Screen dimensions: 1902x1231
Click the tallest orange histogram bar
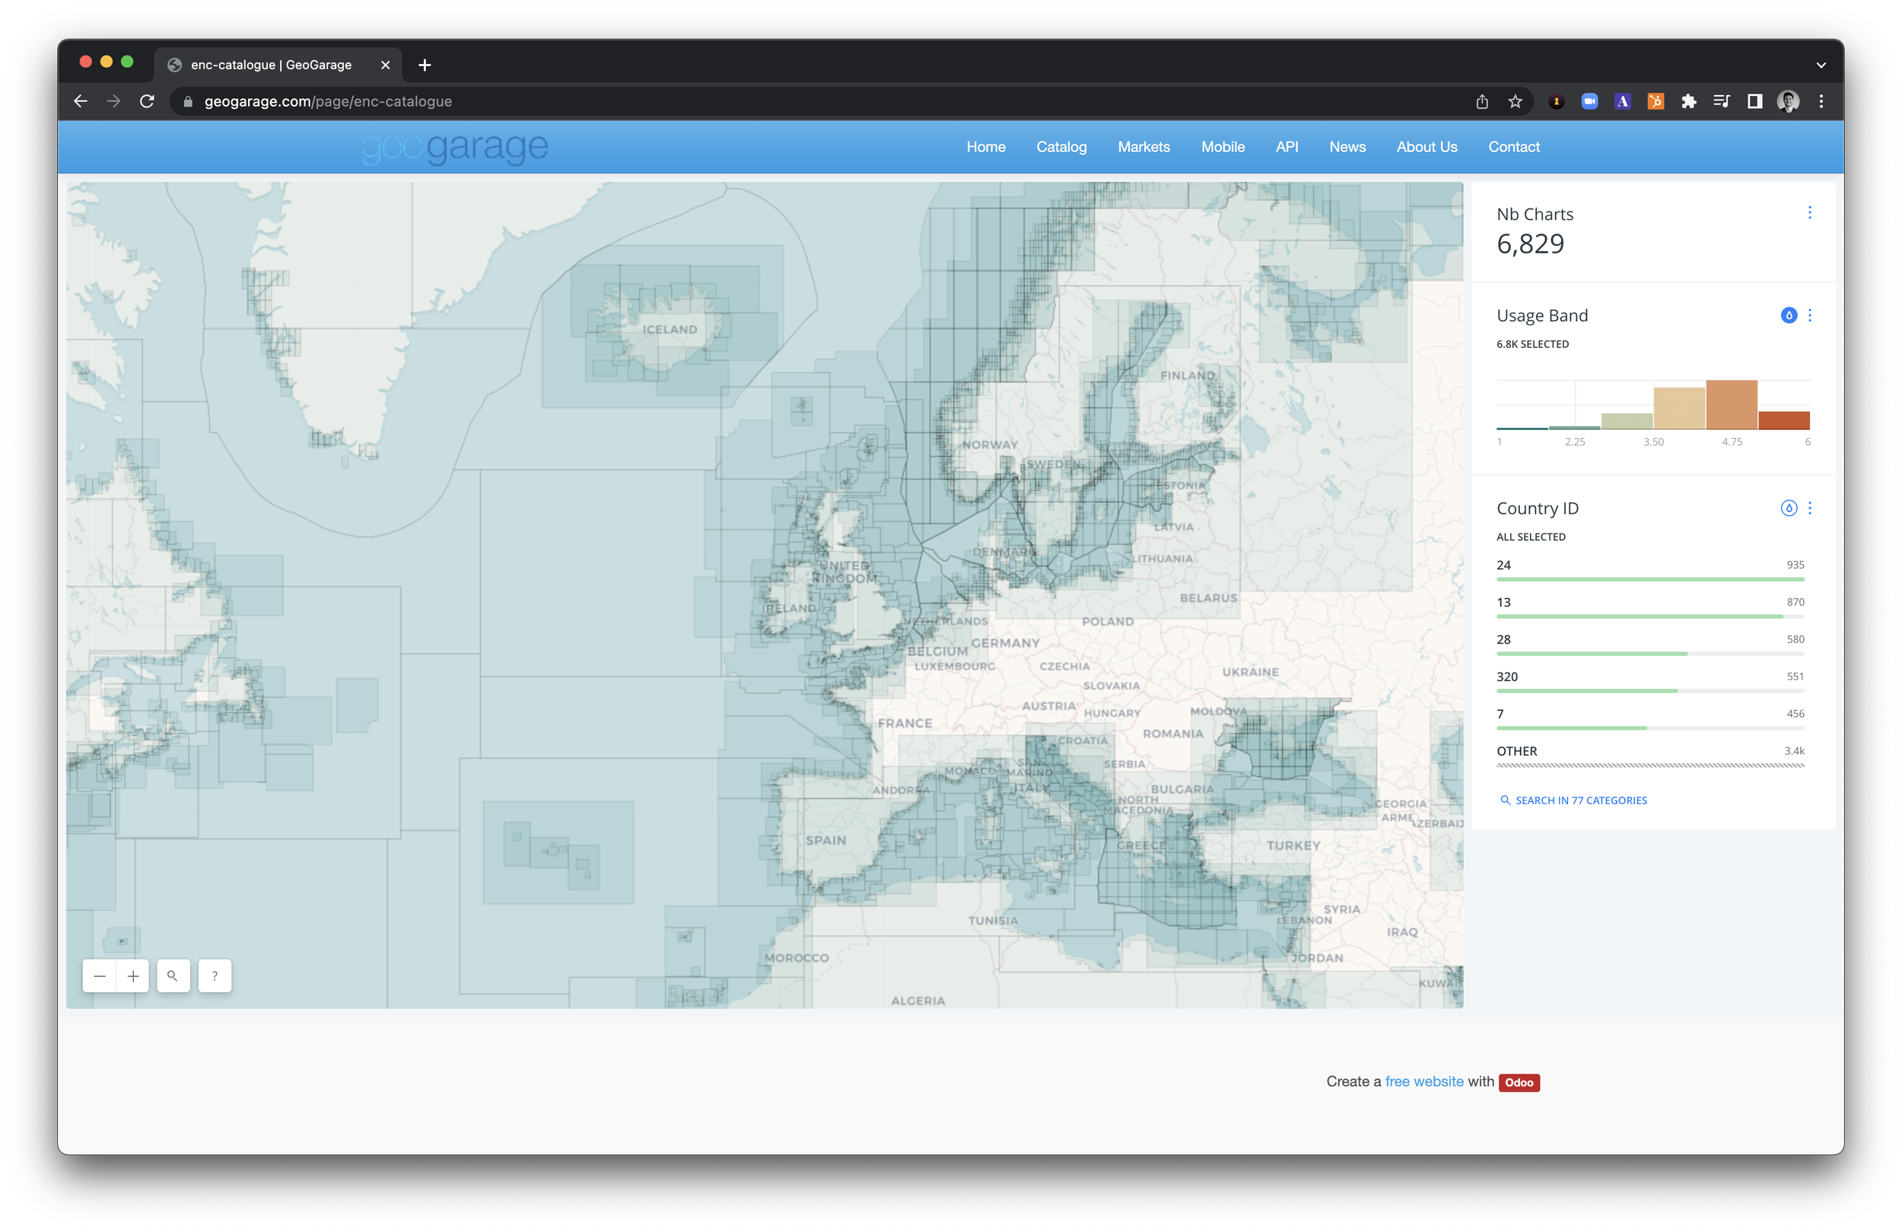pos(1731,406)
